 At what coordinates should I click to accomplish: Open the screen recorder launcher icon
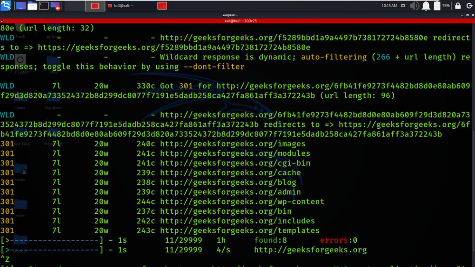point(56,6)
